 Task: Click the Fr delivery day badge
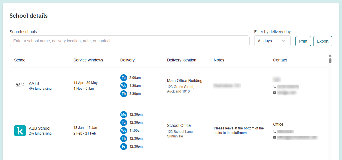(x=123, y=147)
